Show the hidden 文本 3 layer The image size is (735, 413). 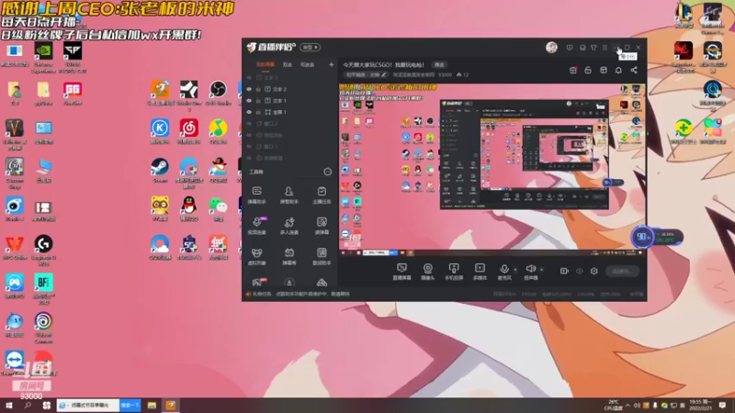click(x=249, y=78)
